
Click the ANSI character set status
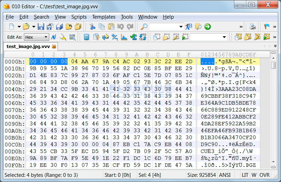click(x=225, y=175)
